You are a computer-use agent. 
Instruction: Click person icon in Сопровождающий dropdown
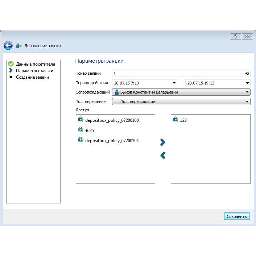116,92
